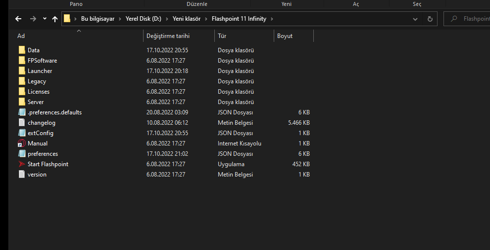Go up one folder level
Screen dimensions: 490x250
click(x=55, y=19)
